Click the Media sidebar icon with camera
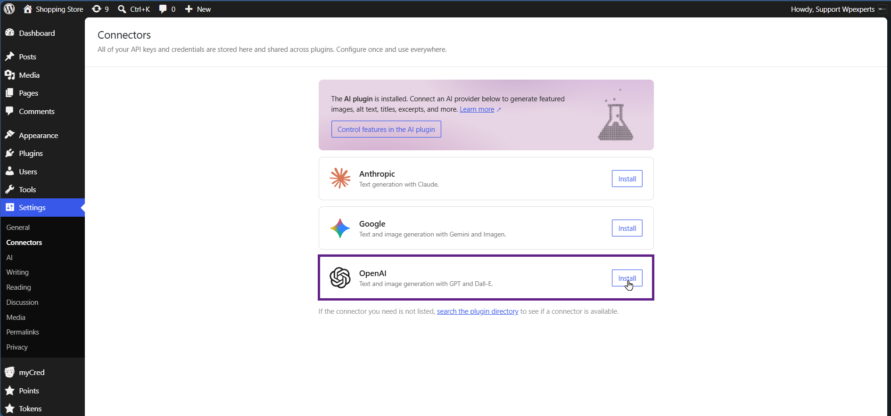The width and height of the screenshot is (891, 416). pyautogui.click(x=9, y=75)
